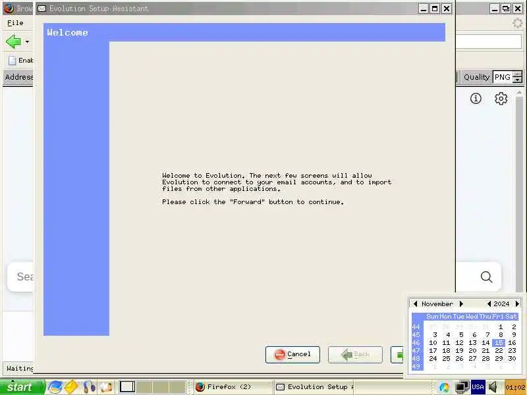Screen dimensions: 527x395
Task: Launch the yellow envelope mail icon in the taskbar
Action: click(x=72, y=387)
